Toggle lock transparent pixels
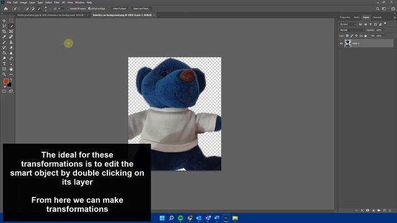397x223 pixels. pyautogui.click(x=347, y=36)
